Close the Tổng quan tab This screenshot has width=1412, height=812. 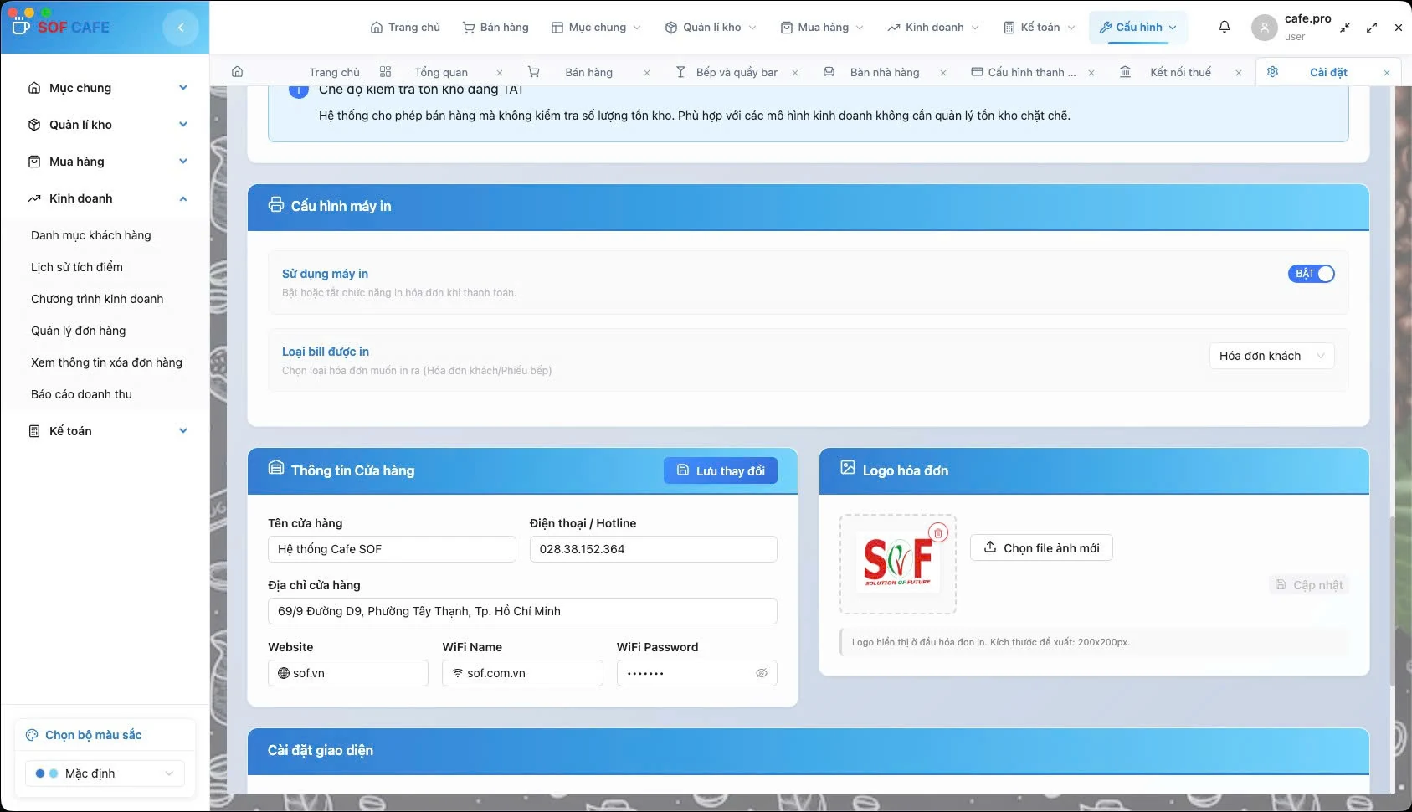500,73
